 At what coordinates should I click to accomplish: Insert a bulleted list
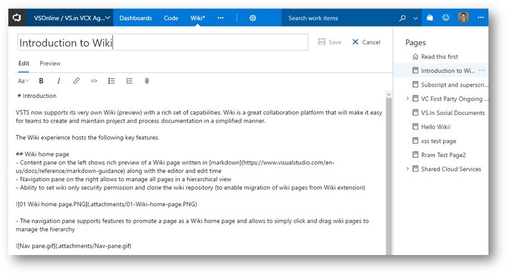pos(111,81)
